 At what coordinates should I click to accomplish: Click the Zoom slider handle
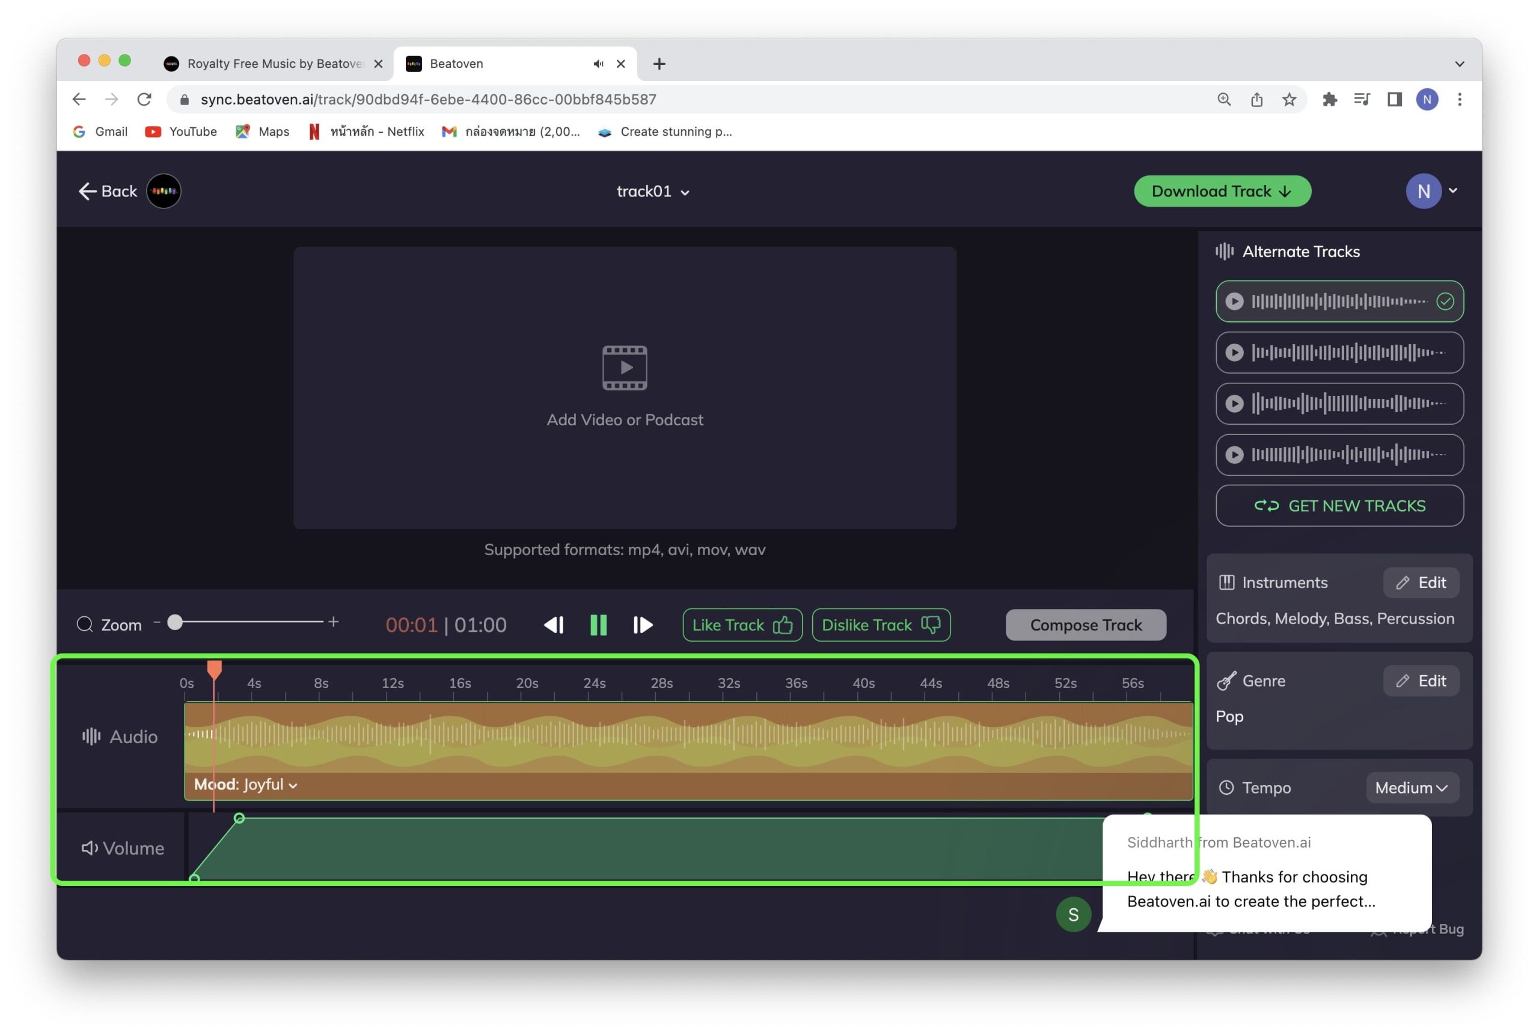175,622
